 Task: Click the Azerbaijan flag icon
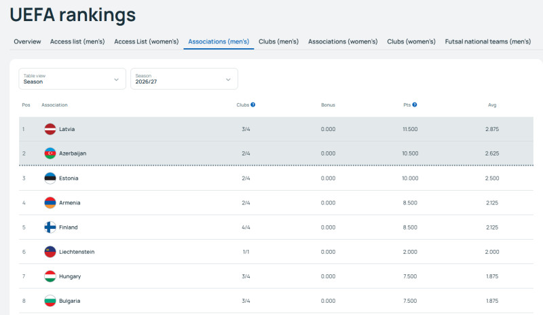click(x=50, y=153)
